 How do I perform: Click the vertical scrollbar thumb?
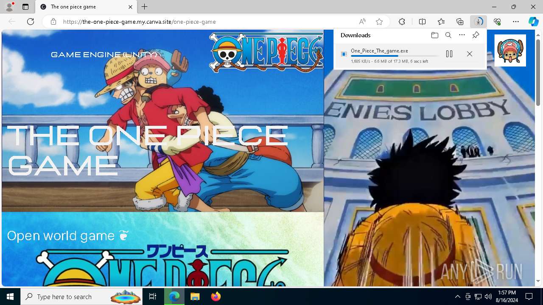[x=538, y=72]
